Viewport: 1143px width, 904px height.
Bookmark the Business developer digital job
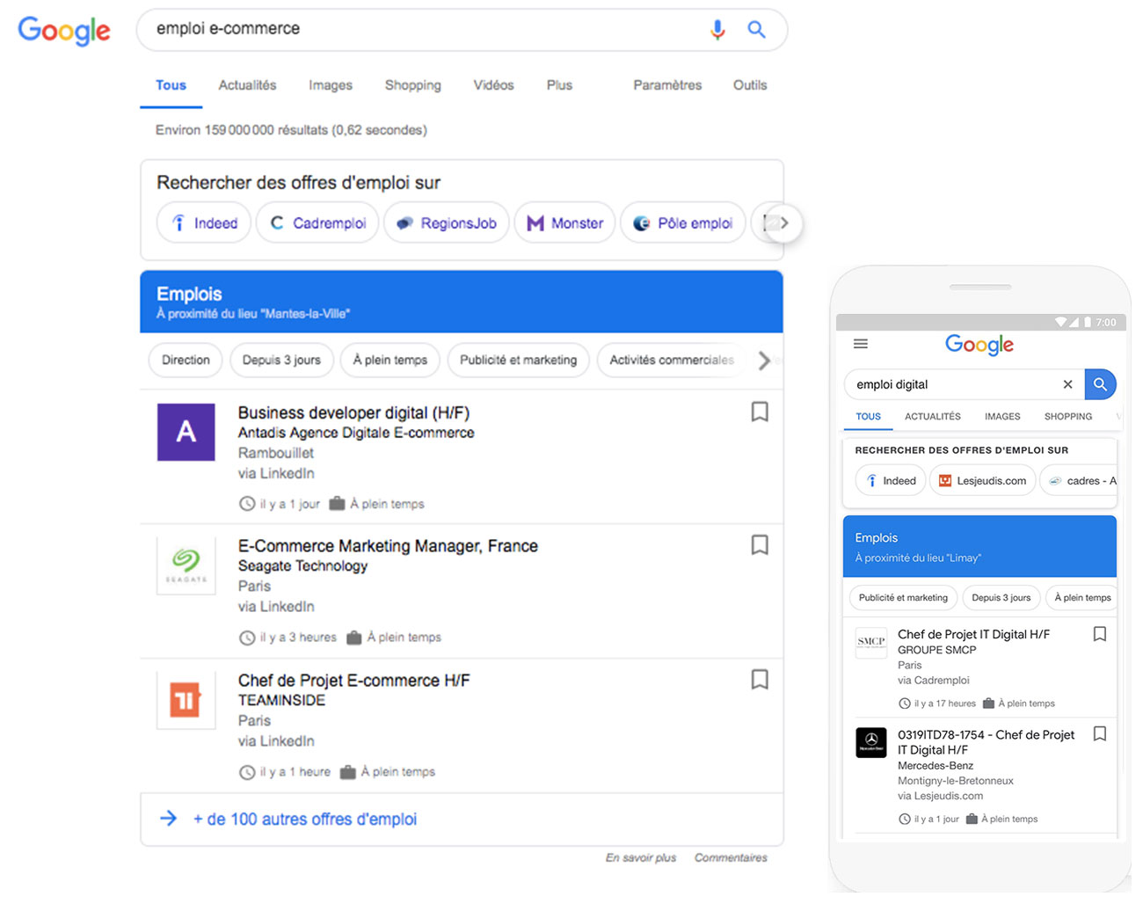pos(760,412)
